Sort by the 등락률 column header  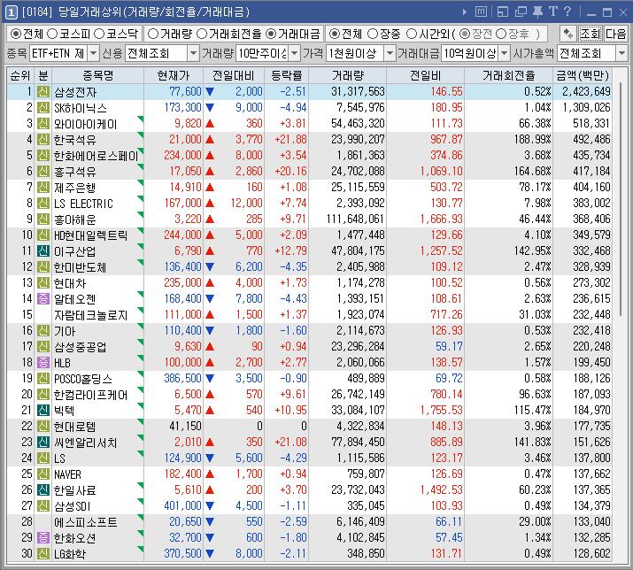pyautogui.click(x=286, y=76)
